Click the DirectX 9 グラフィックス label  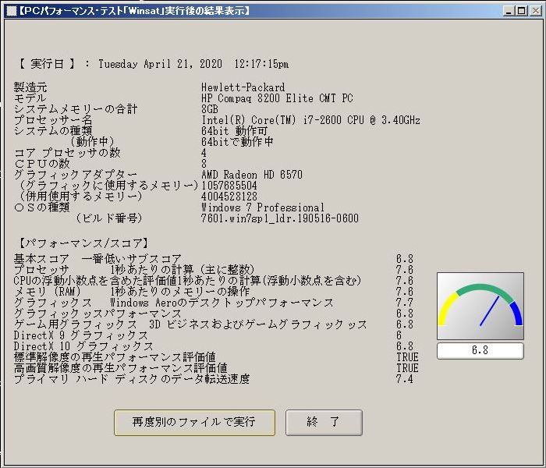coord(81,335)
